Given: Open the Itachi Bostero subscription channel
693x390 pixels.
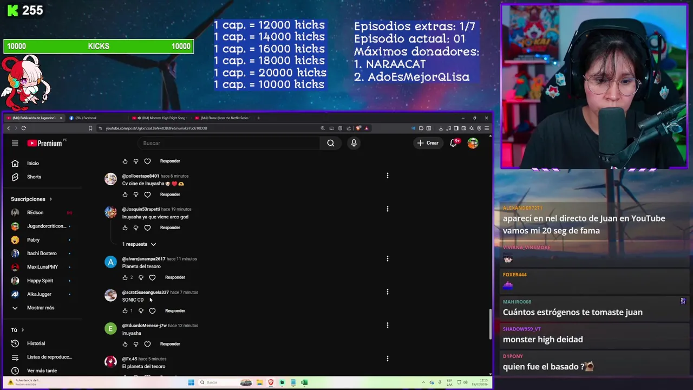Looking at the screenshot, I should [x=42, y=253].
